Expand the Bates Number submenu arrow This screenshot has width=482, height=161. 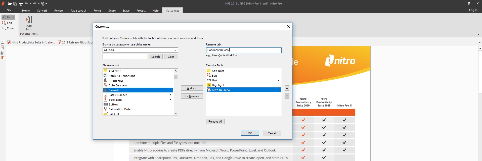pyautogui.click(x=170, y=95)
